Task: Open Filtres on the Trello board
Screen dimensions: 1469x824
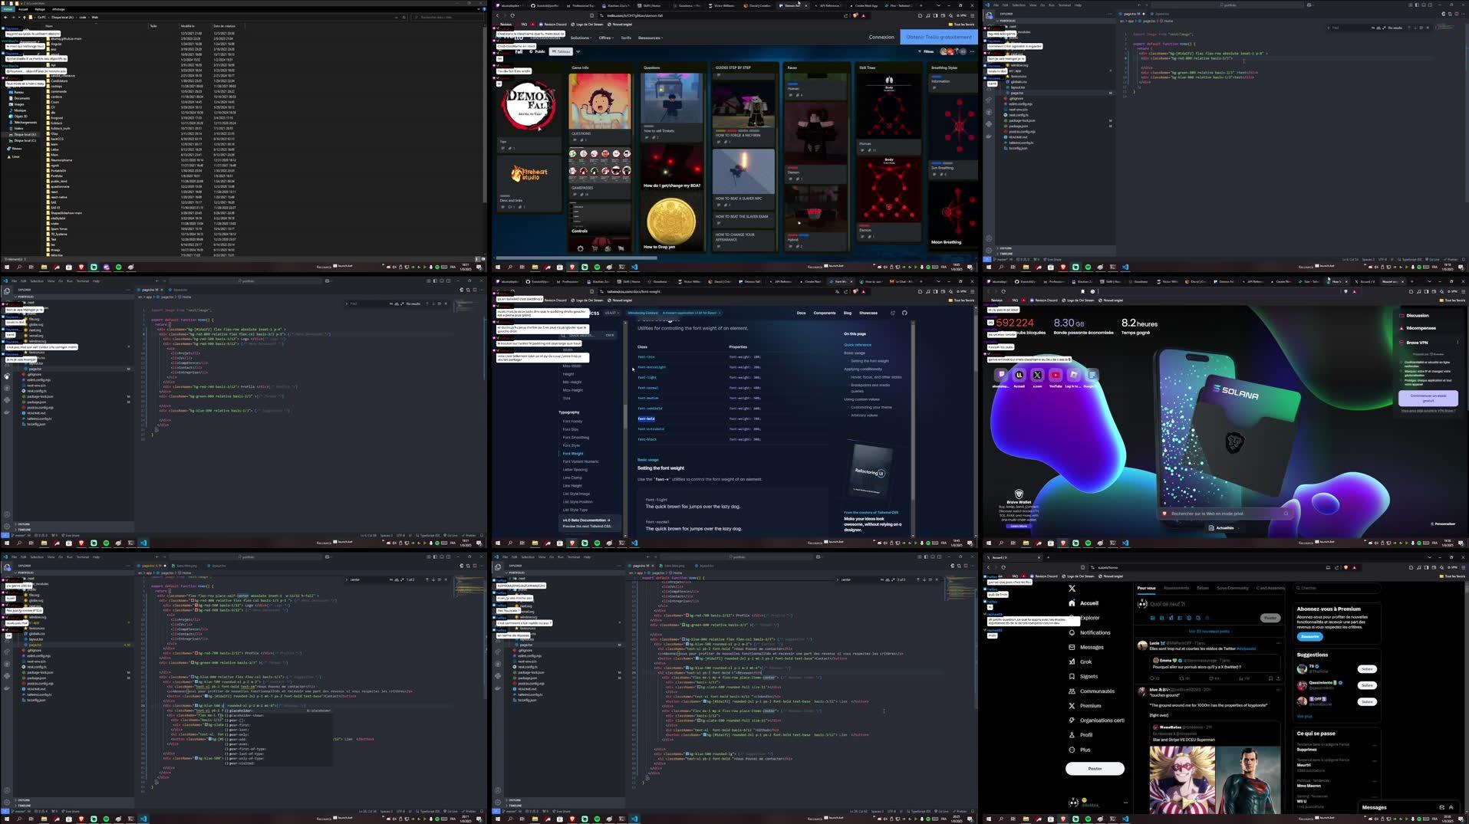Action: pos(926,51)
